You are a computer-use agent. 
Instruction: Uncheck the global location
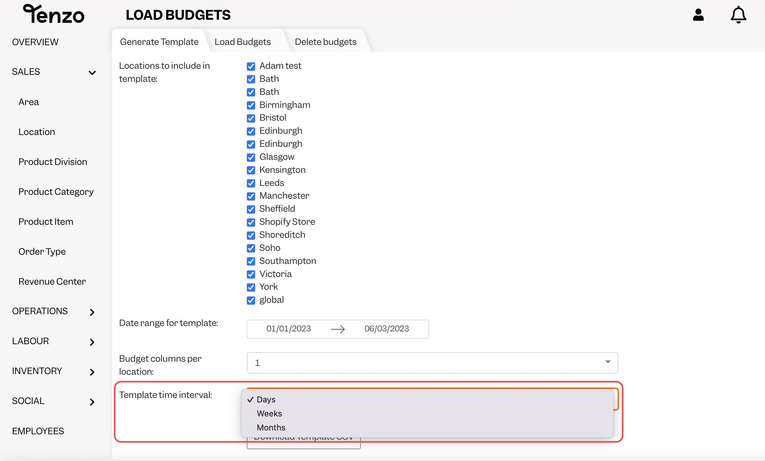click(x=251, y=300)
